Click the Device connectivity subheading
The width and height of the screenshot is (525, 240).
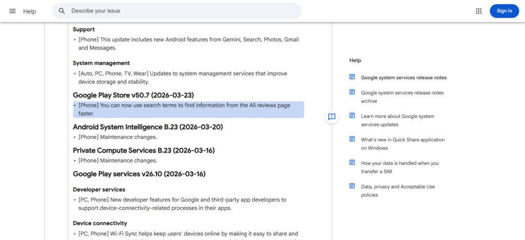(100, 223)
